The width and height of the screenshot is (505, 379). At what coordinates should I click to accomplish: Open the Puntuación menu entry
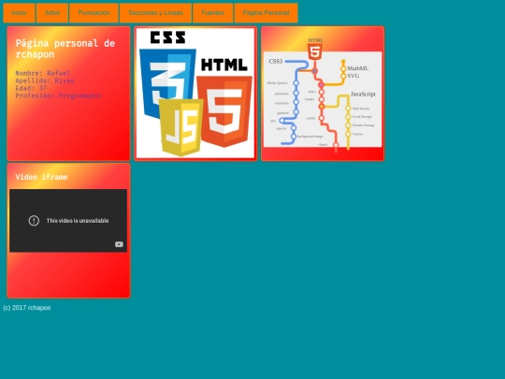(x=94, y=13)
